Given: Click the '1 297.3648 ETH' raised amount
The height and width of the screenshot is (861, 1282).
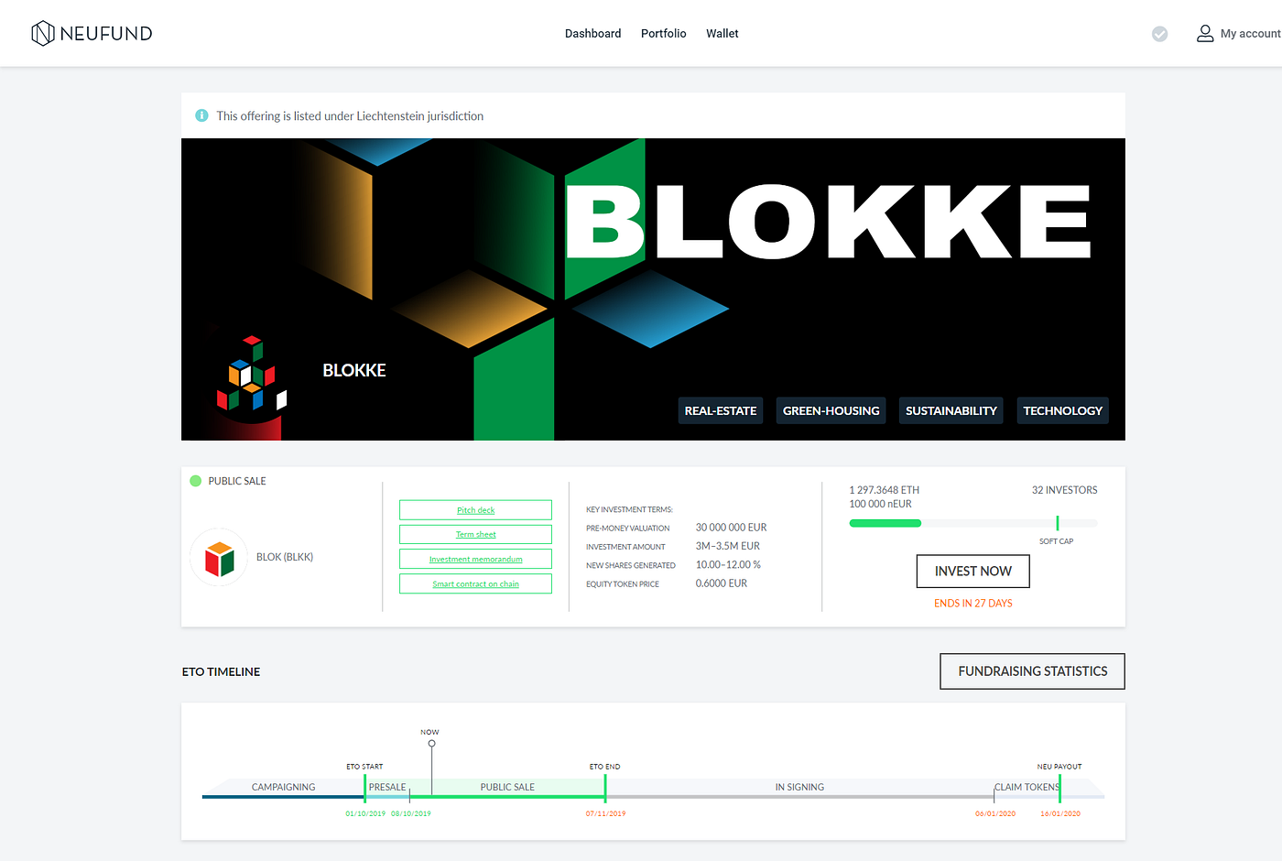Looking at the screenshot, I should [884, 490].
